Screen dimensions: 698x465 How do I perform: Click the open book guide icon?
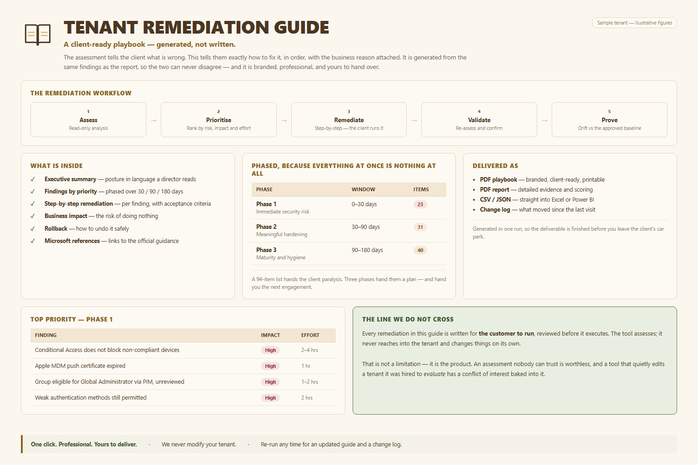pos(38,35)
